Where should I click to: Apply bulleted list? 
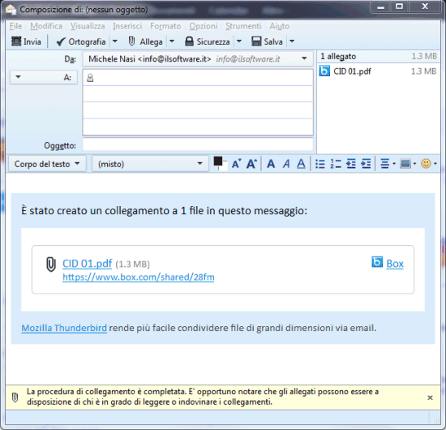click(x=320, y=164)
